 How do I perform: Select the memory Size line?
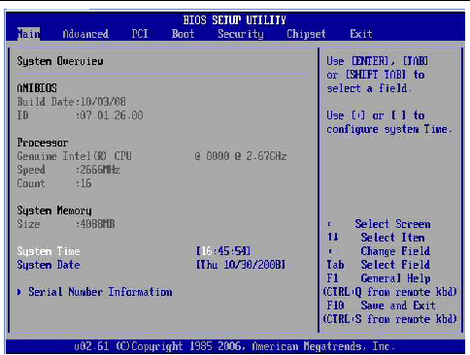[x=66, y=224]
